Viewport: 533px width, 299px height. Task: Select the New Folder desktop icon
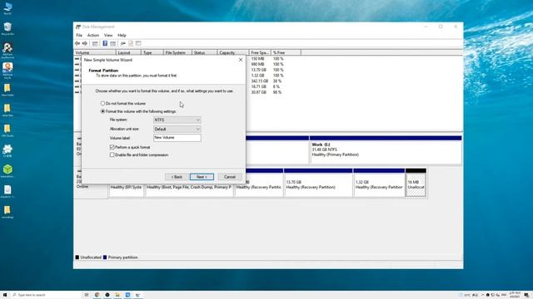coord(7,90)
